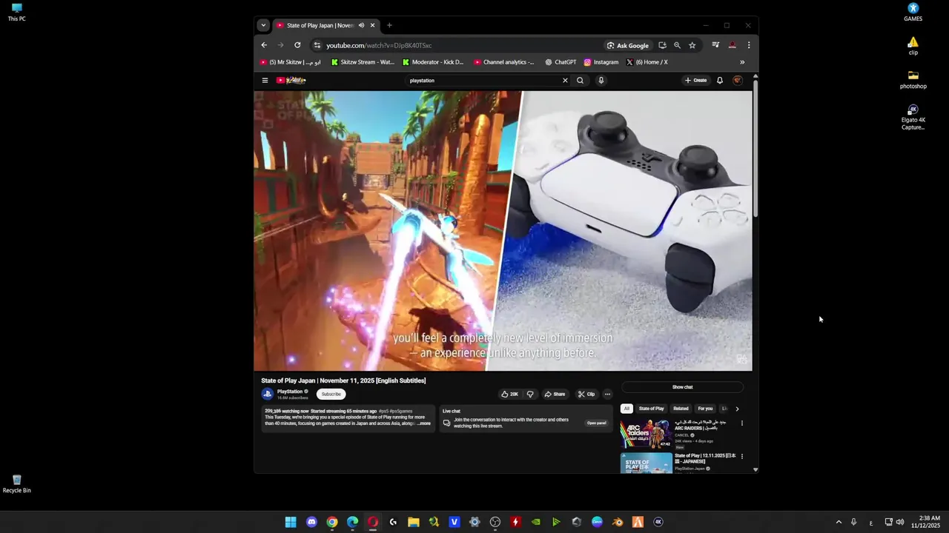Bookmark this page with the star
Image resolution: width=949 pixels, height=533 pixels.
[x=692, y=45]
